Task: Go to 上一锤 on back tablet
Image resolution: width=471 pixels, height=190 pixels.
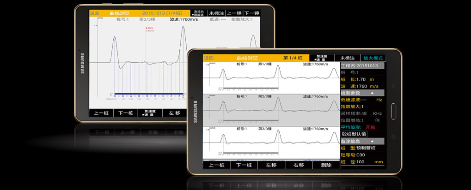Action: coord(234,13)
